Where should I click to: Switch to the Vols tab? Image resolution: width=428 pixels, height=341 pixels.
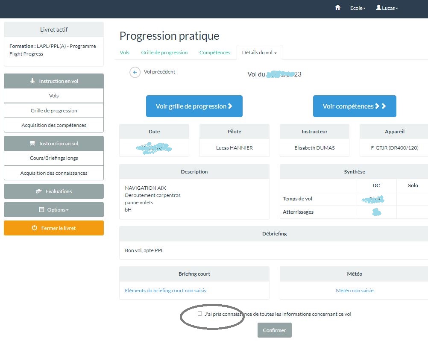pyautogui.click(x=124, y=53)
